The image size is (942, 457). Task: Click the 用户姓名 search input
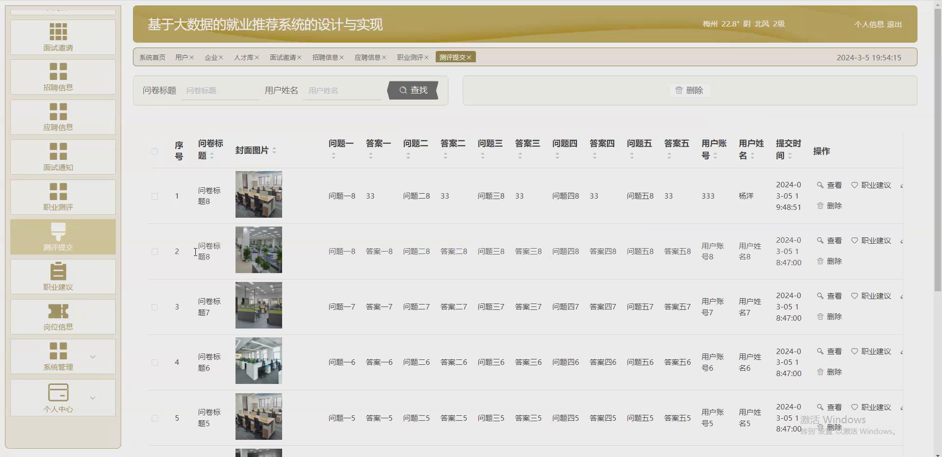[342, 91]
